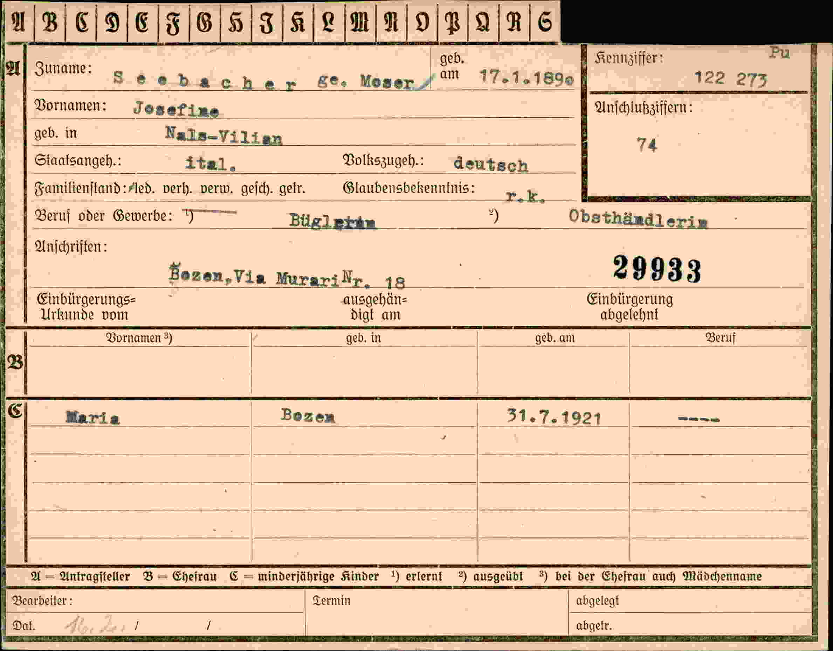The height and width of the screenshot is (651, 833).
Task: Click the 'Volkszugeh.:' label
Action: click(383, 160)
